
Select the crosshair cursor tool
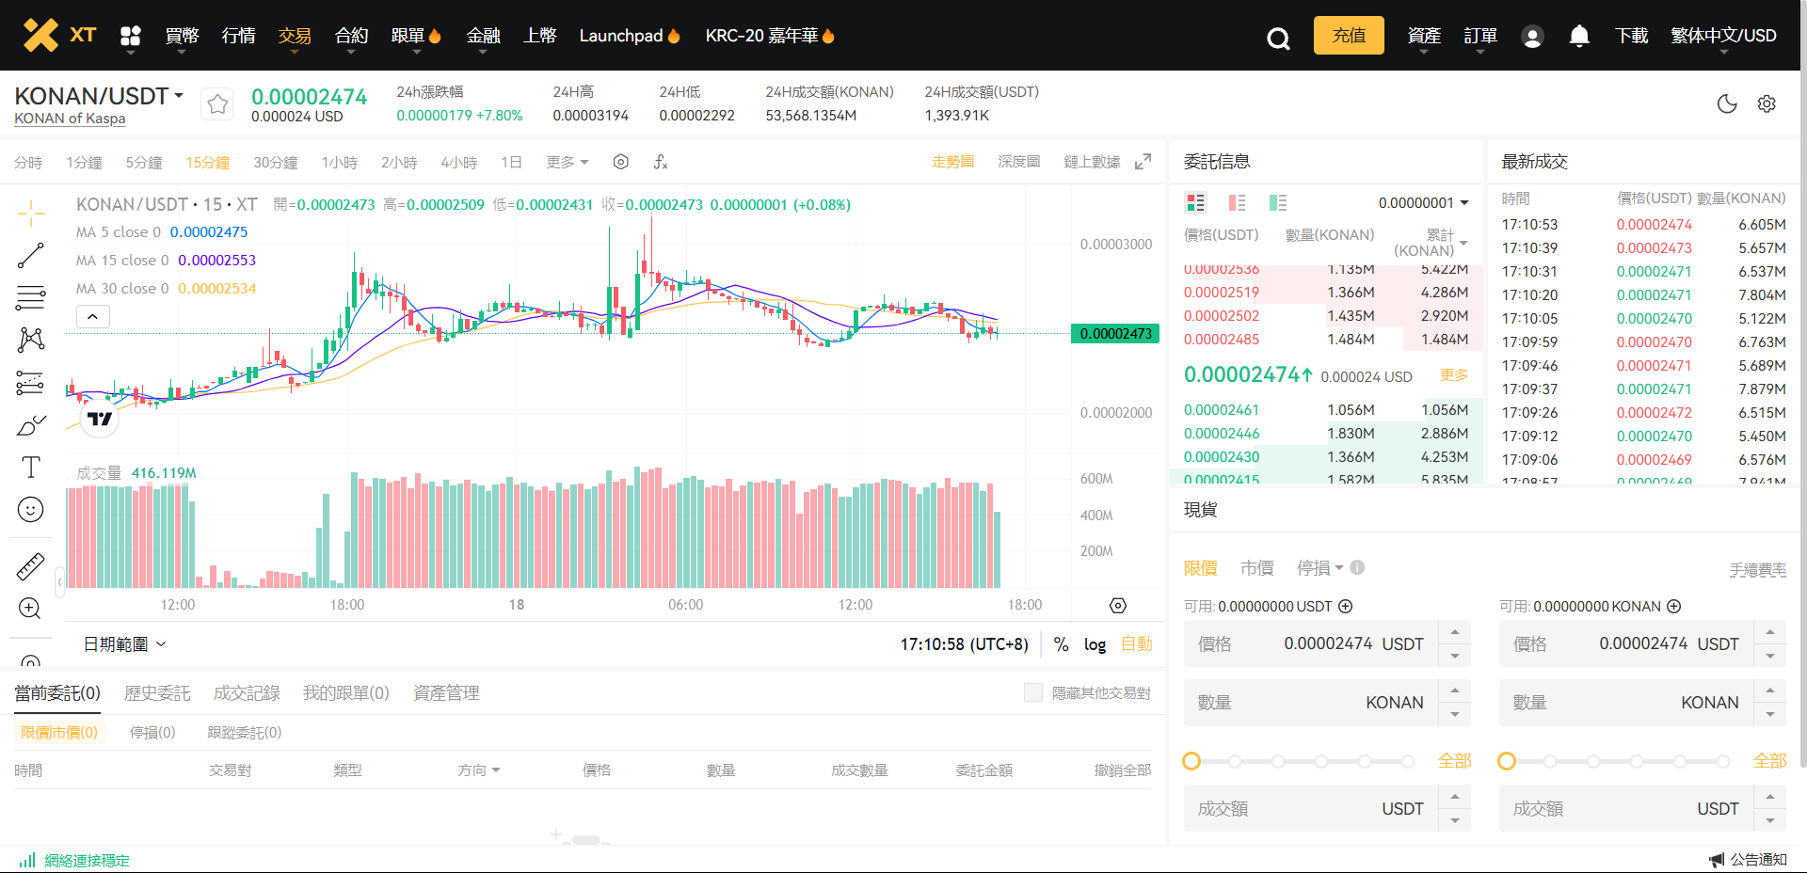click(31, 214)
